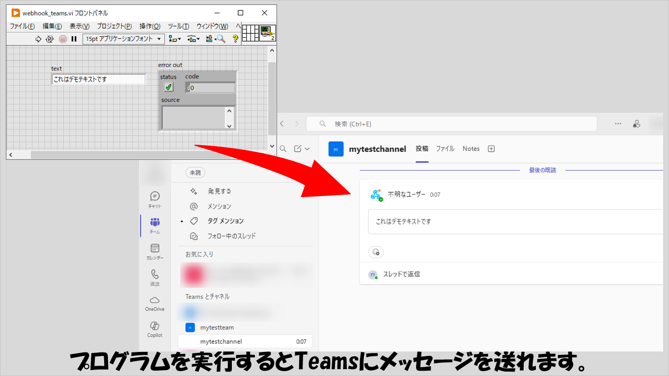Go back in Teams navigation
Screen dimensions: 669x376
click(282, 124)
